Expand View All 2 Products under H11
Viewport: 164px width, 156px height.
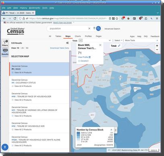coord(22,116)
